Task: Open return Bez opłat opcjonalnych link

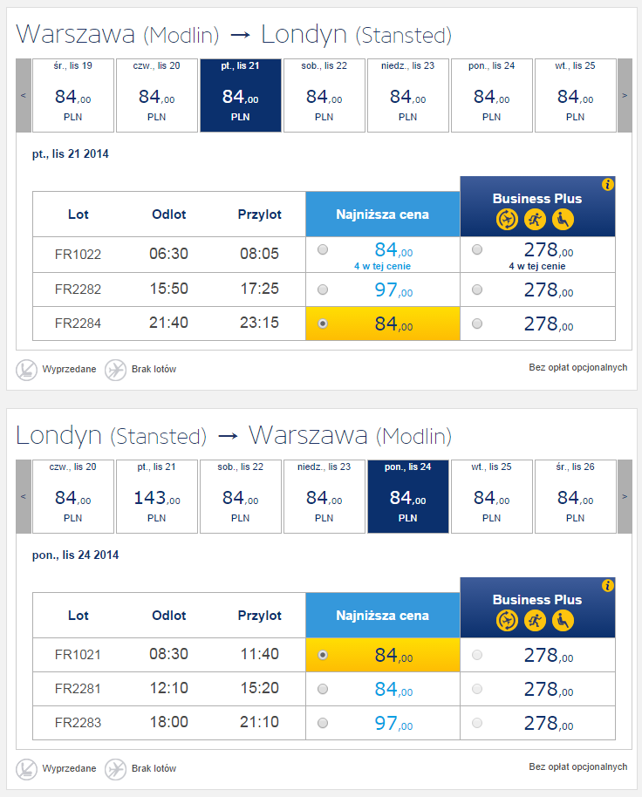Action: (578, 766)
